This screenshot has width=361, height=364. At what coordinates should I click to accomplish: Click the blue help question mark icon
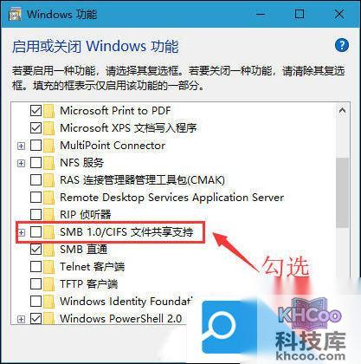tap(342, 45)
